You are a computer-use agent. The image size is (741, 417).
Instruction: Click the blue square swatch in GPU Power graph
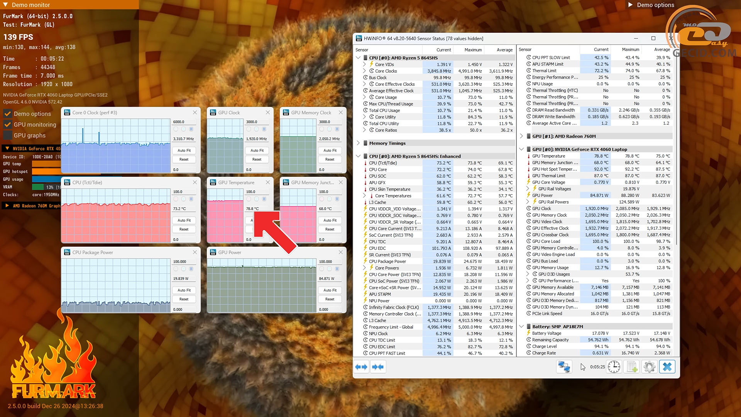[x=337, y=269]
